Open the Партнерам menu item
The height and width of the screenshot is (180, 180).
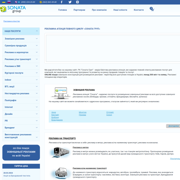(79, 10)
